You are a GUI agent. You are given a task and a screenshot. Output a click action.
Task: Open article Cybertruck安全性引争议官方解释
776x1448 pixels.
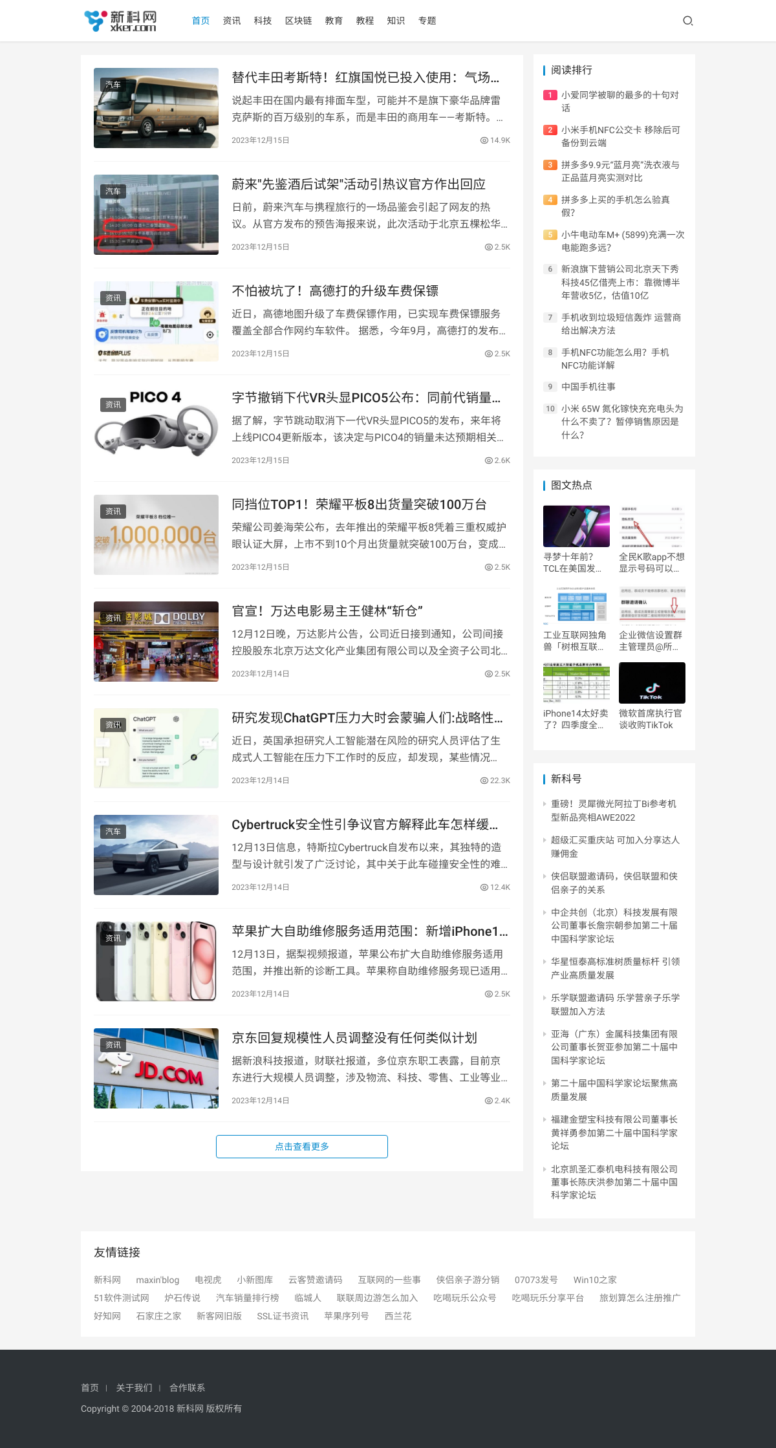pyautogui.click(x=365, y=825)
